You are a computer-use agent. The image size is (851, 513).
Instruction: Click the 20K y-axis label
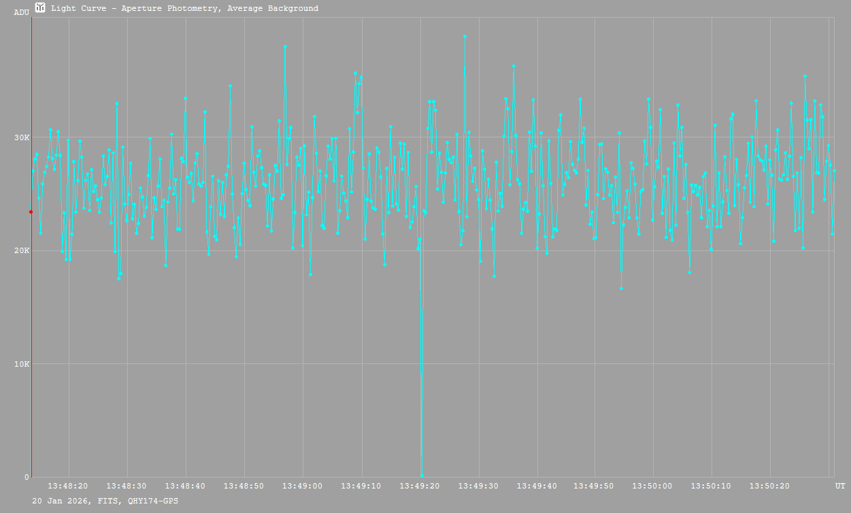coord(22,250)
